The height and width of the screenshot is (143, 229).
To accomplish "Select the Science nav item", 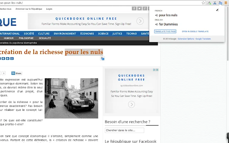I will coord(103,34).
